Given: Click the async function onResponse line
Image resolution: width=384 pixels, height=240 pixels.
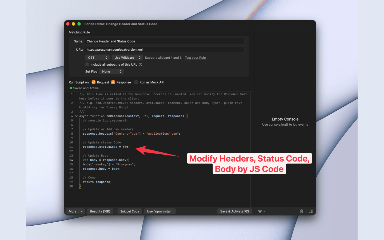Looking at the screenshot, I should pos(133,116).
